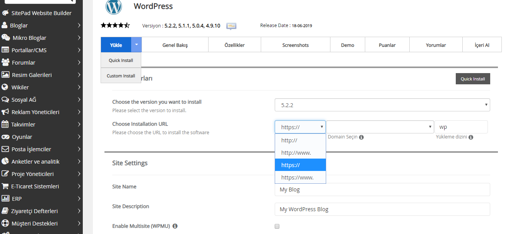This screenshot has height=234, width=508.
Task: Click the sidebar search input field
Action: tap(40, 1)
